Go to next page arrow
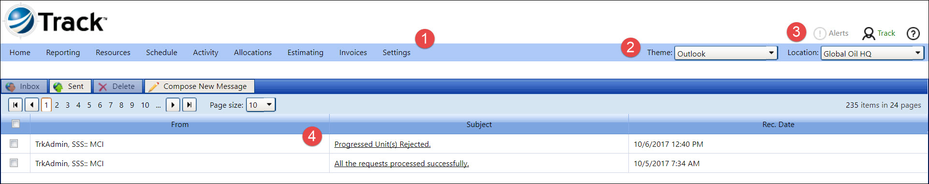This screenshot has height=184, width=929. point(173,105)
